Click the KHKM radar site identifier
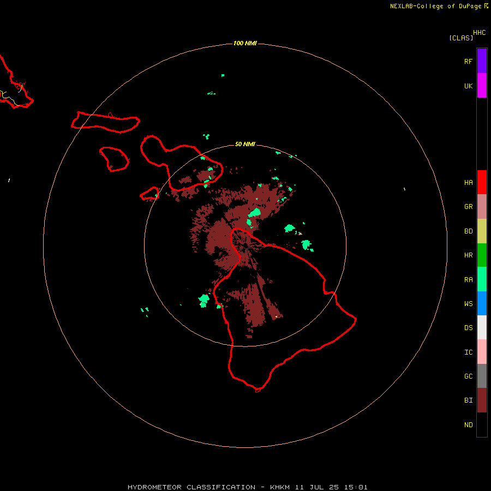 280,487
